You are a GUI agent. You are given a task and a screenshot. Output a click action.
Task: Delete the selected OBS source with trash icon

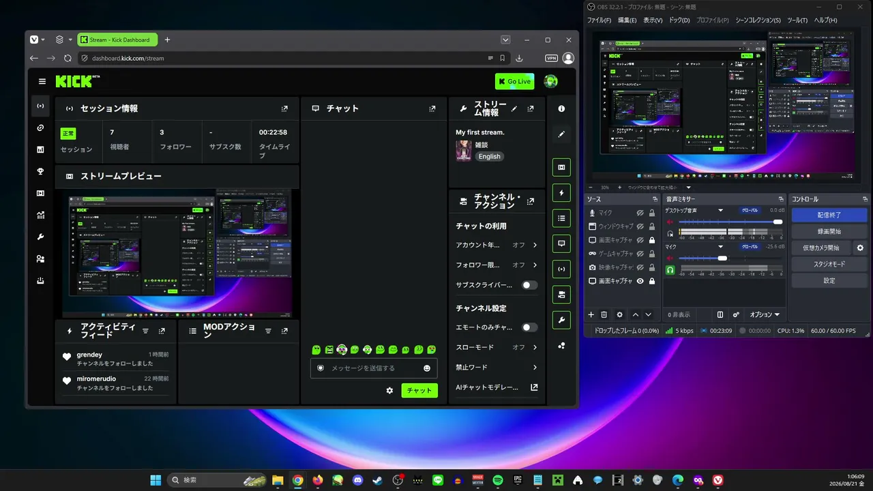point(604,314)
